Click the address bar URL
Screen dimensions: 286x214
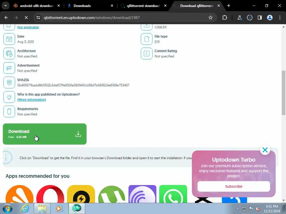(92, 18)
